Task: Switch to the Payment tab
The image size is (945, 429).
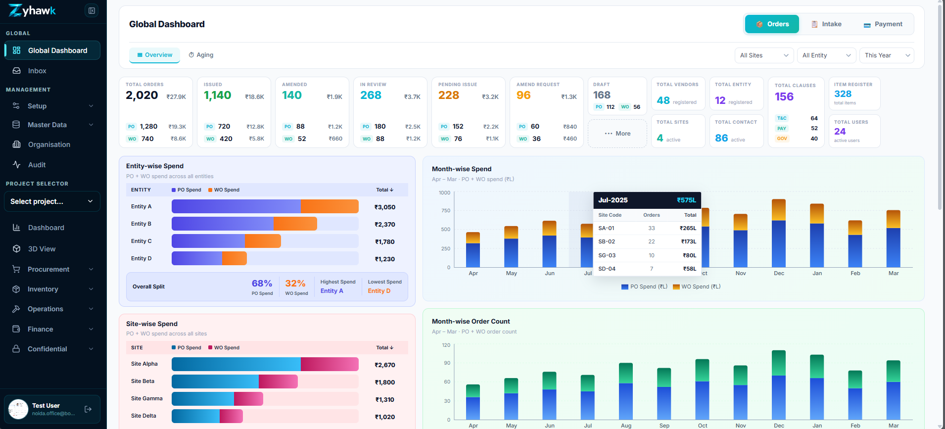Action: click(883, 24)
